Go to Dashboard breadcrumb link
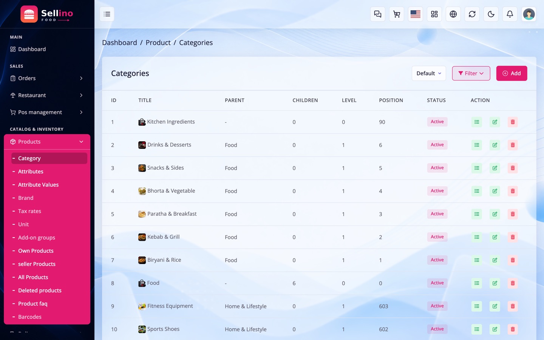This screenshot has height=340, width=544. [119, 43]
